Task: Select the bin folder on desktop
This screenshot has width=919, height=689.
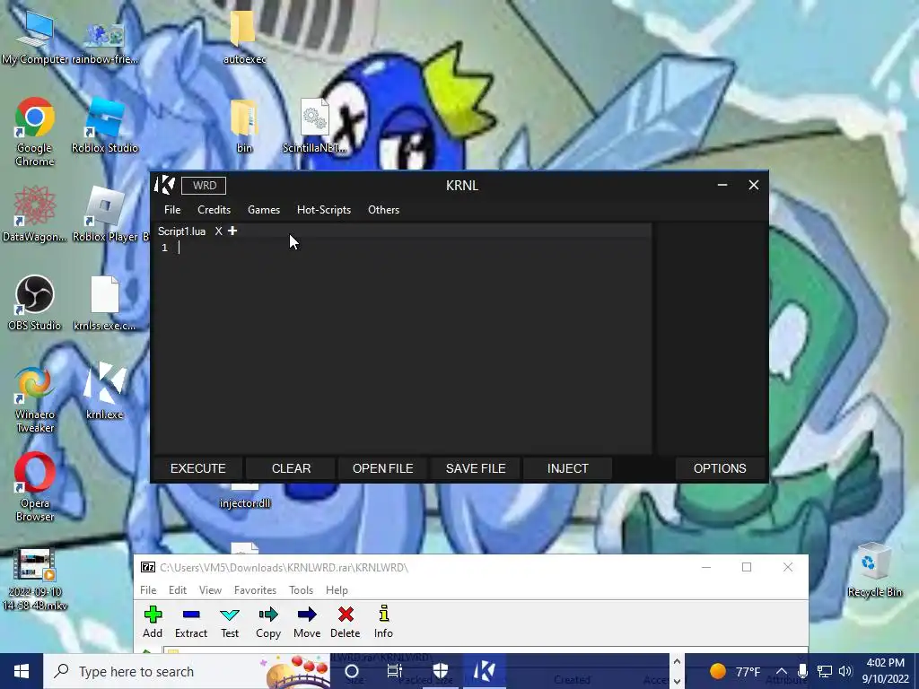Action: pyautogui.click(x=244, y=126)
